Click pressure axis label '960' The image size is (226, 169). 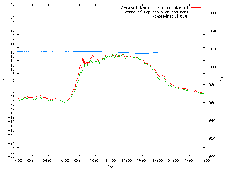coord(212,103)
